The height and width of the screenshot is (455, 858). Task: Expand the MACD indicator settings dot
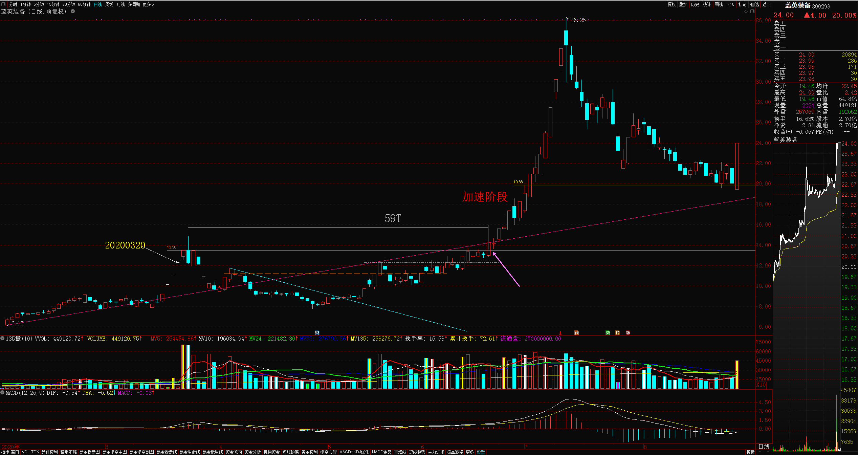(x=2, y=392)
